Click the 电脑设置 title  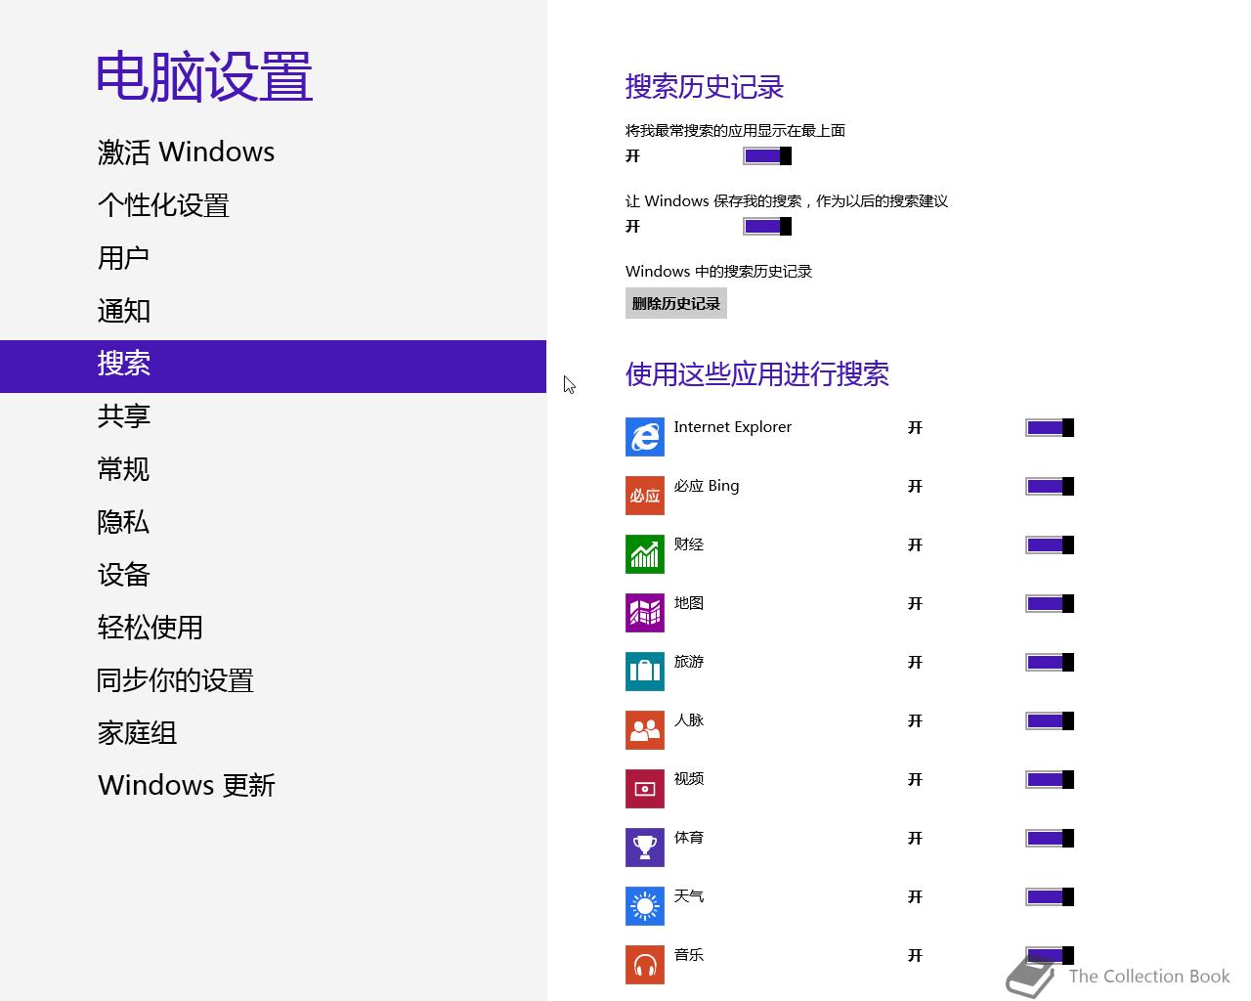[x=204, y=77]
